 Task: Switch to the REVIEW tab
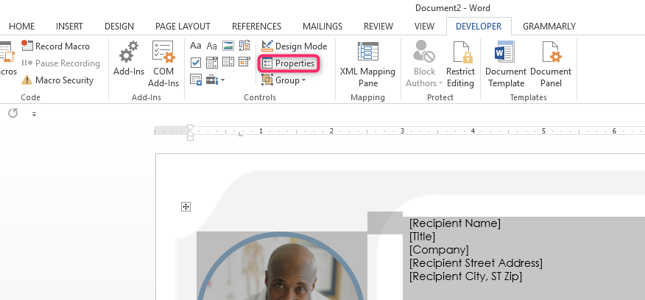(x=378, y=27)
